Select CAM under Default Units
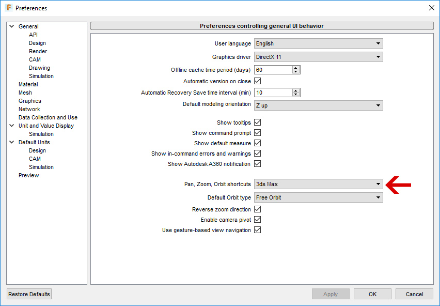 click(x=35, y=159)
